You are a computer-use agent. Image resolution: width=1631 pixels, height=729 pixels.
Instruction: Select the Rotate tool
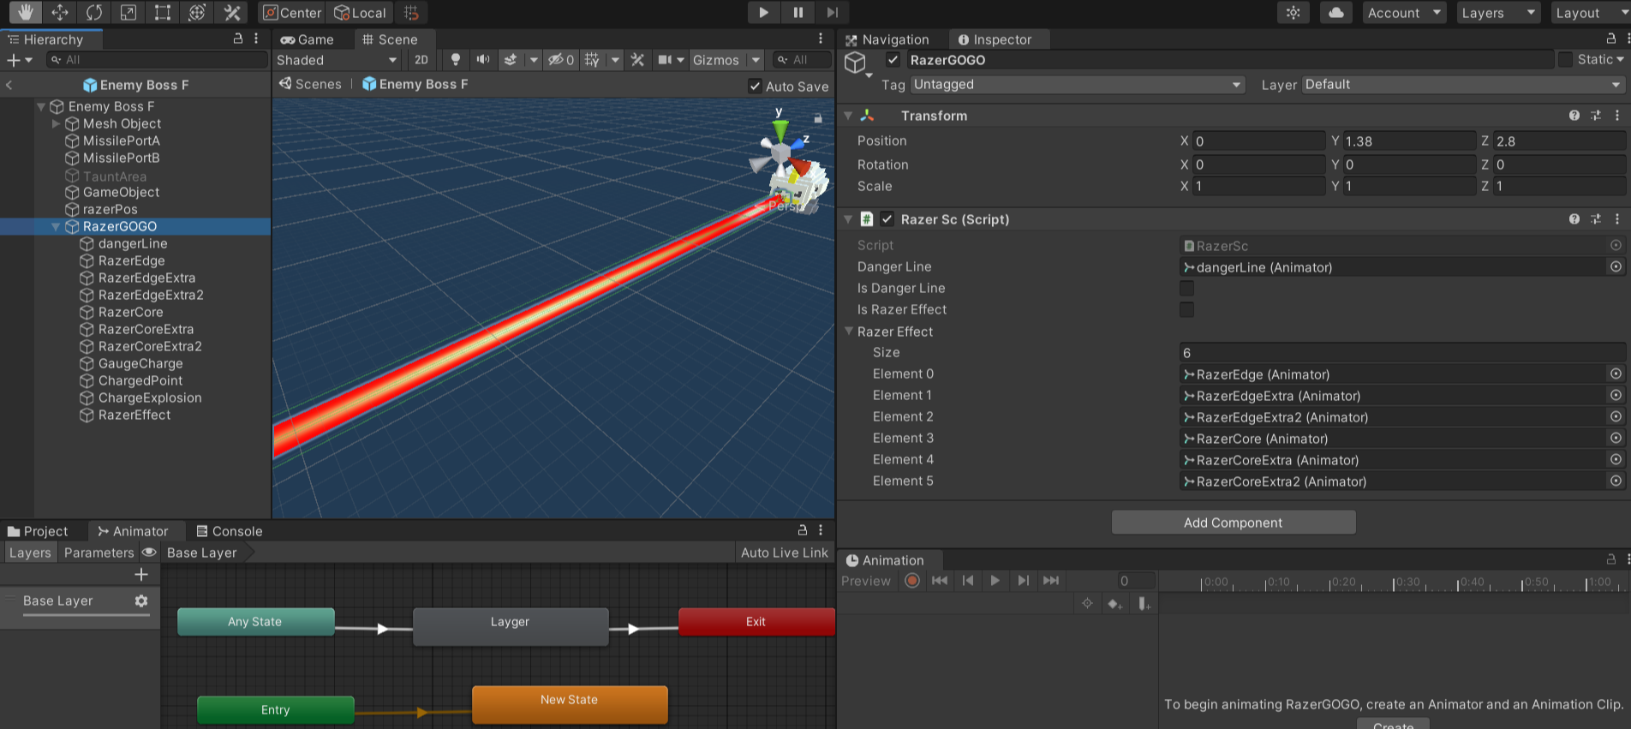coord(93,12)
